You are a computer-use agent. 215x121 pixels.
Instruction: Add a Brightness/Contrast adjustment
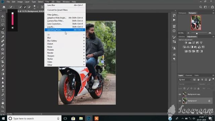tap(186, 43)
